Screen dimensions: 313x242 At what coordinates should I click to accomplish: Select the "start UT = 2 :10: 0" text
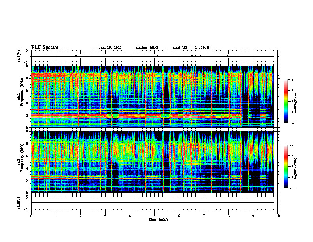pyautogui.click(x=191, y=47)
